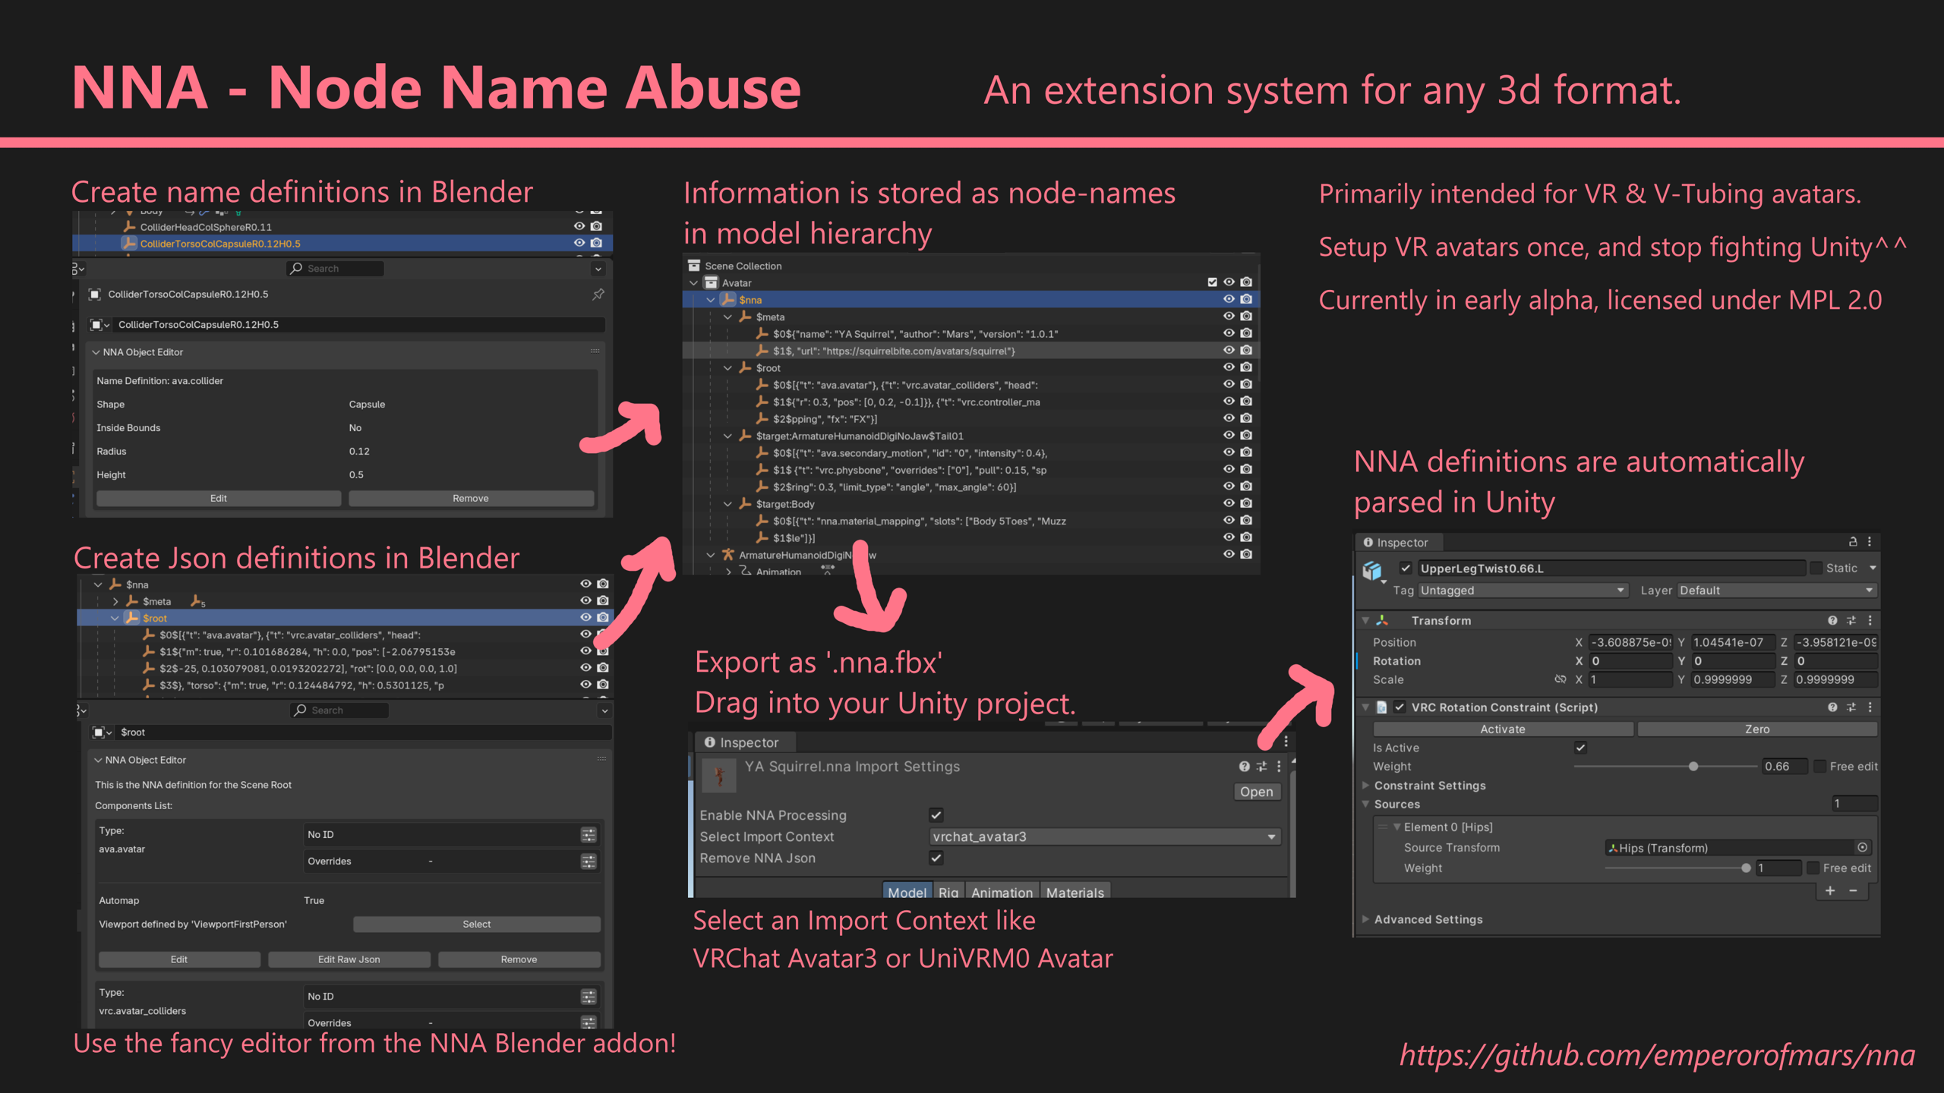The image size is (1944, 1093).
Task: Collapse the $target:Body tree node
Action: click(727, 504)
